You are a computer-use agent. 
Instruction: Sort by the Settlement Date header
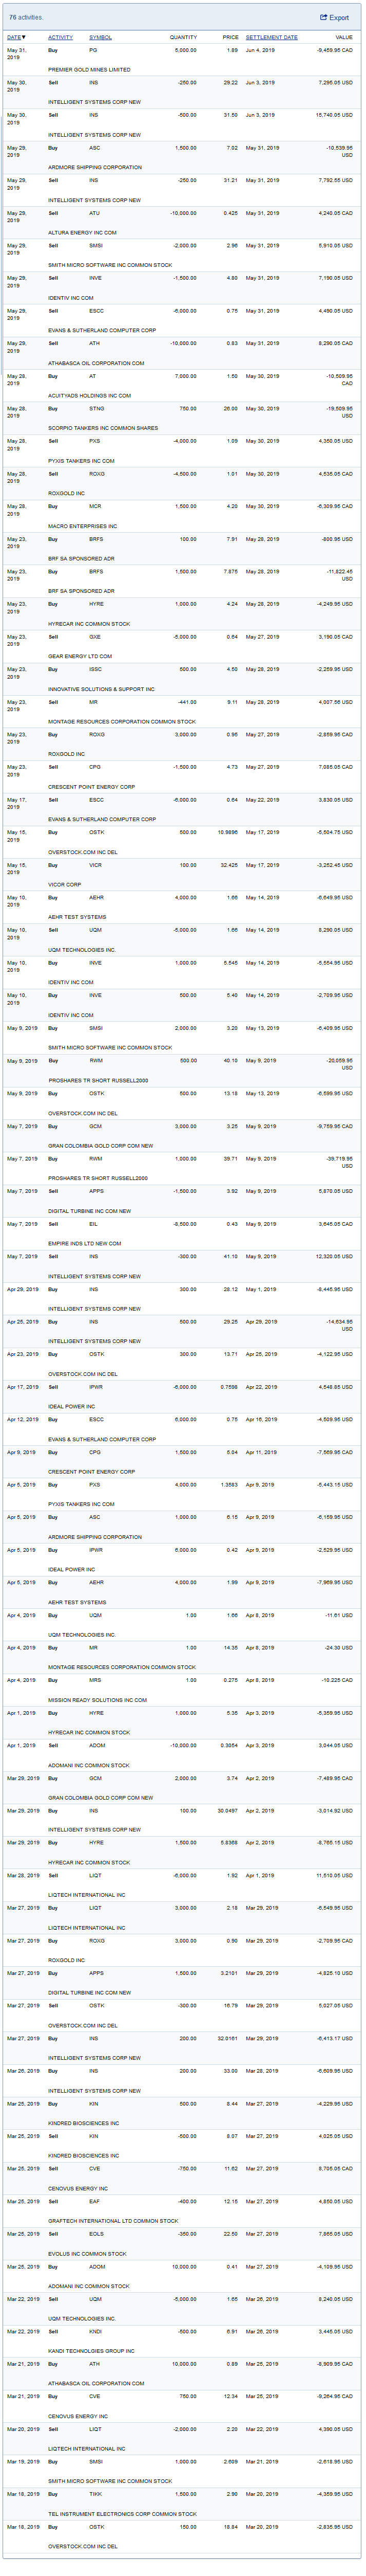[271, 37]
